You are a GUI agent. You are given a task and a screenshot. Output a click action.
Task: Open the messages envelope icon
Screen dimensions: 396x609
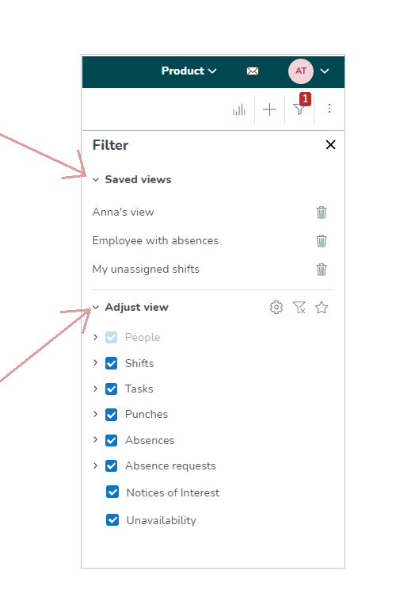pyautogui.click(x=253, y=71)
